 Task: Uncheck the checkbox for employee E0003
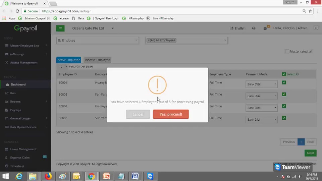tap(284, 94)
